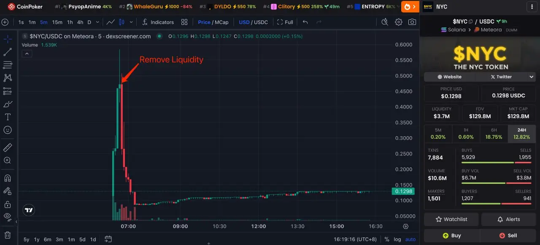This screenshot has height=245, width=540.
Task: Select the candlestick chart style
Action: 122,22
